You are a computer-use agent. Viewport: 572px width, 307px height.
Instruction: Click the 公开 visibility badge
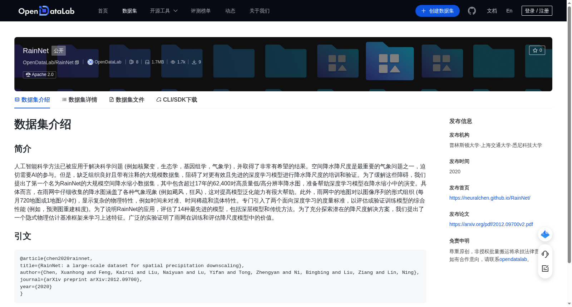click(x=59, y=51)
